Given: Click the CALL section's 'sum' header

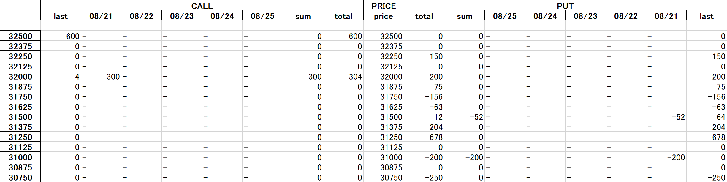Looking at the screenshot, I should (x=303, y=16).
